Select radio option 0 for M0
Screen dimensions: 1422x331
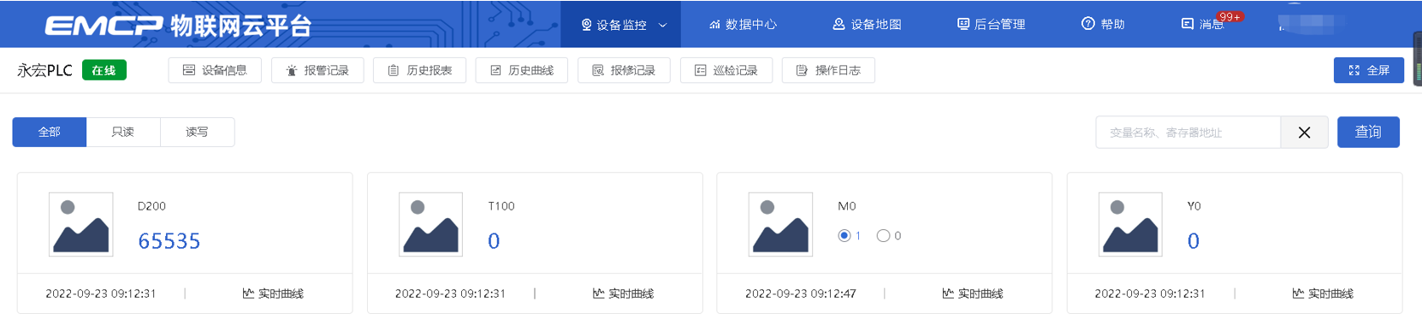(884, 235)
